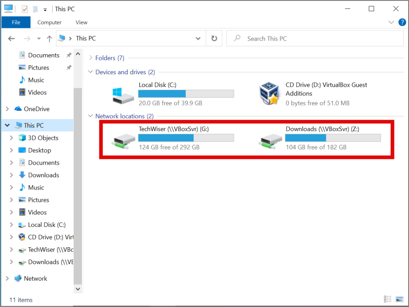Viewport: 409px width, 307px height.
Task: Open Downloads under This PC
Action: (39, 175)
